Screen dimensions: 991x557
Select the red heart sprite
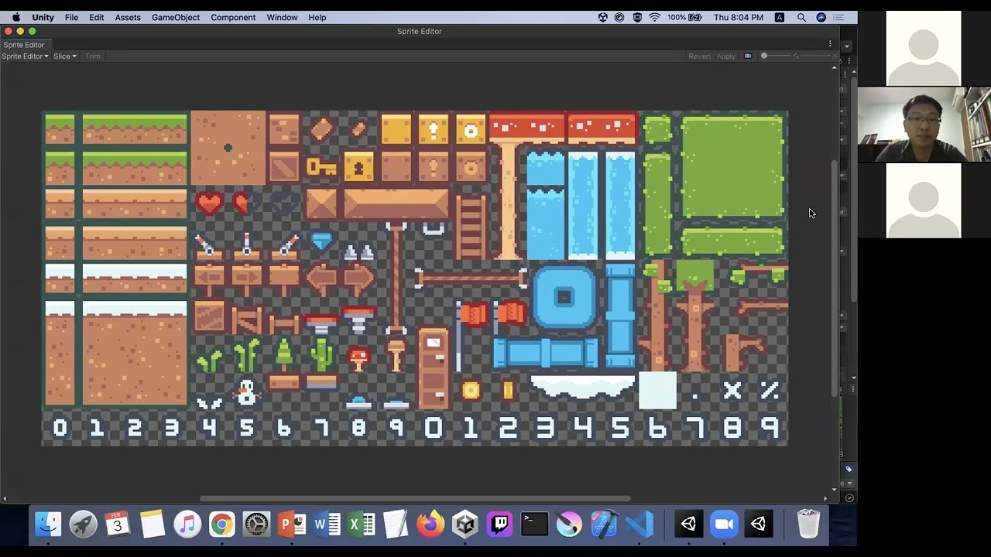tap(209, 203)
